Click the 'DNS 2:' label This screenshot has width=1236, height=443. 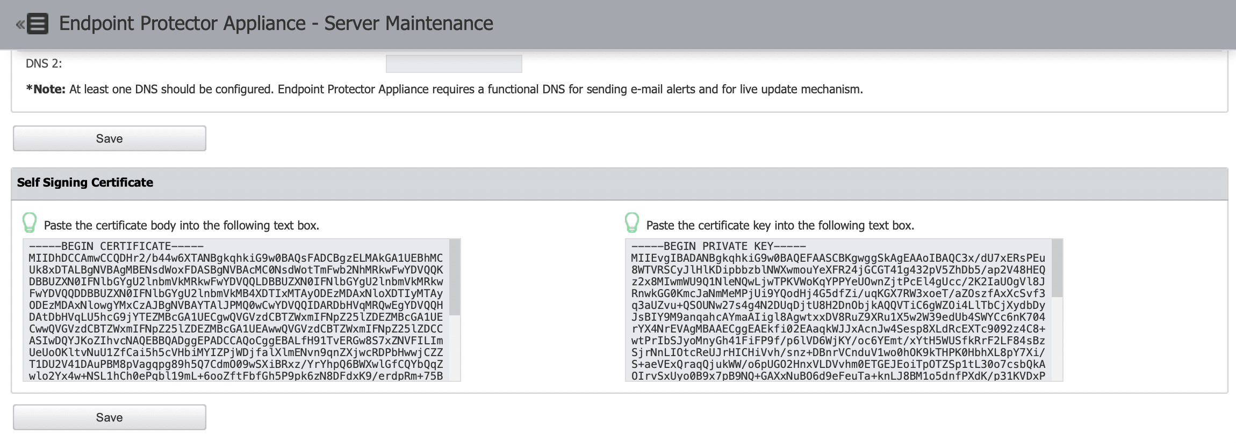[44, 63]
